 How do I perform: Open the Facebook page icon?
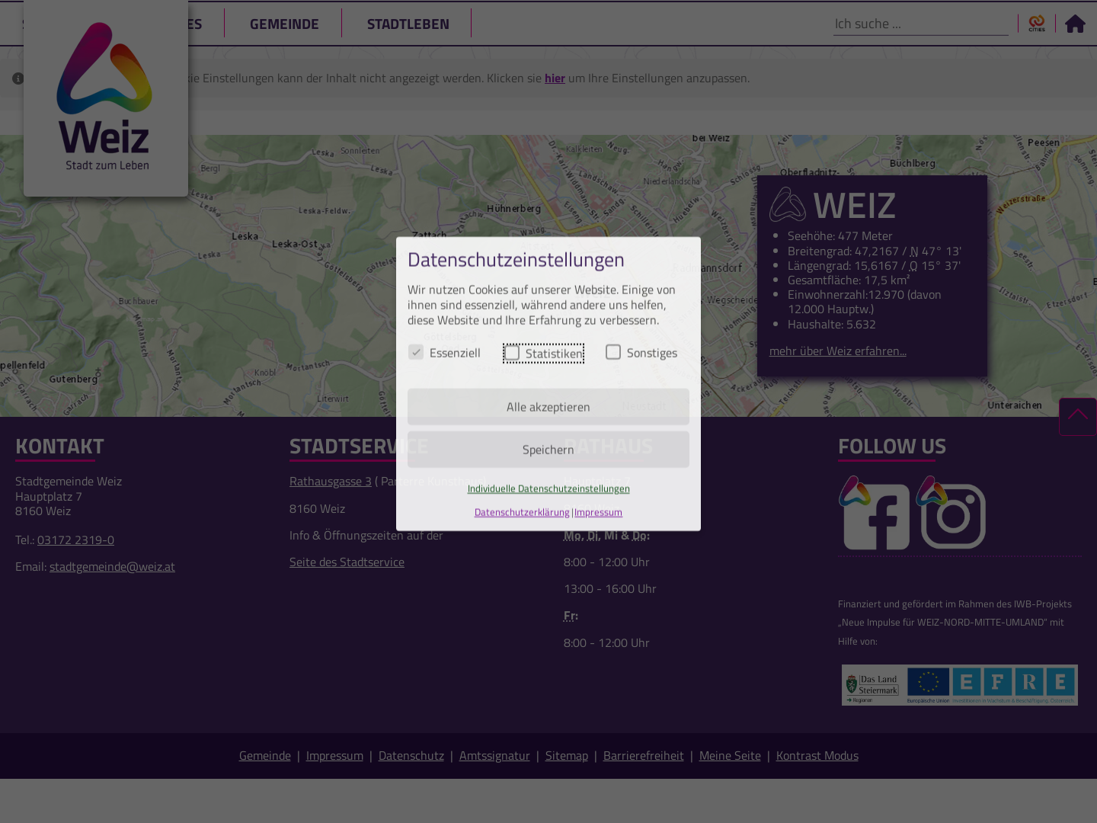point(875,513)
